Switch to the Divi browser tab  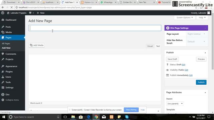tap(31, 2)
